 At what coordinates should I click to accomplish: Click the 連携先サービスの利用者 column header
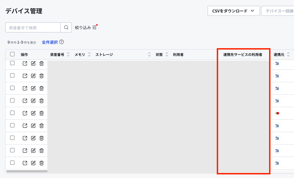coord(243,55)
